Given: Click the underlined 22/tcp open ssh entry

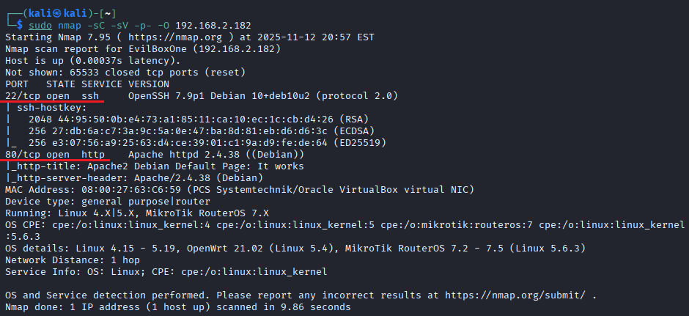Looking at the screenshot, I should (x=51, y=95).
